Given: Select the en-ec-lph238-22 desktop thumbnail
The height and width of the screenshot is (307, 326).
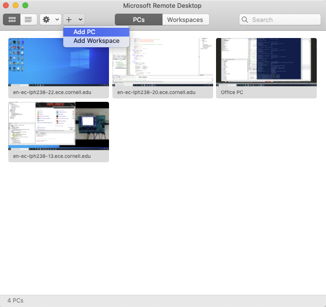Looking at the screenshot, I should pyautogui.click(x=58, y=62).
